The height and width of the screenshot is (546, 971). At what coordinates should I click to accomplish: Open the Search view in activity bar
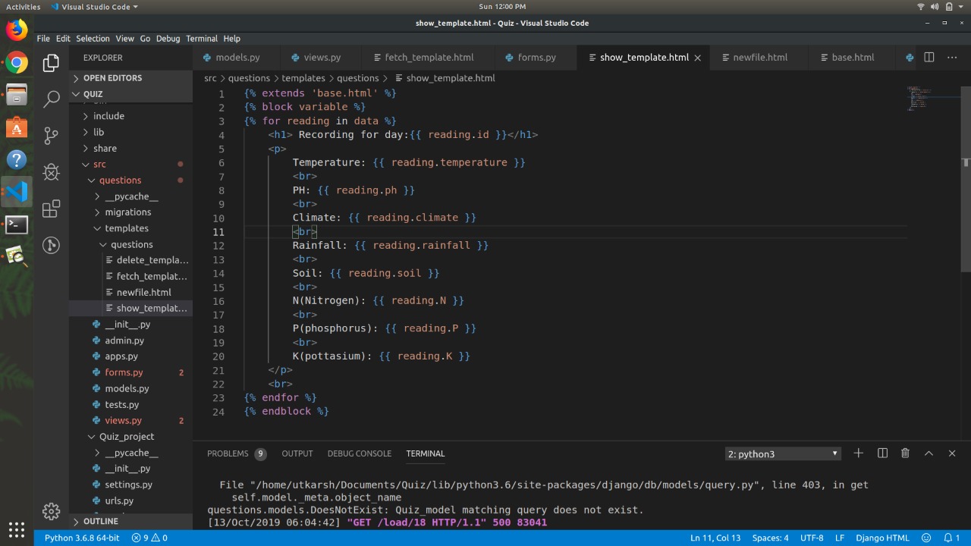[51, 99]
